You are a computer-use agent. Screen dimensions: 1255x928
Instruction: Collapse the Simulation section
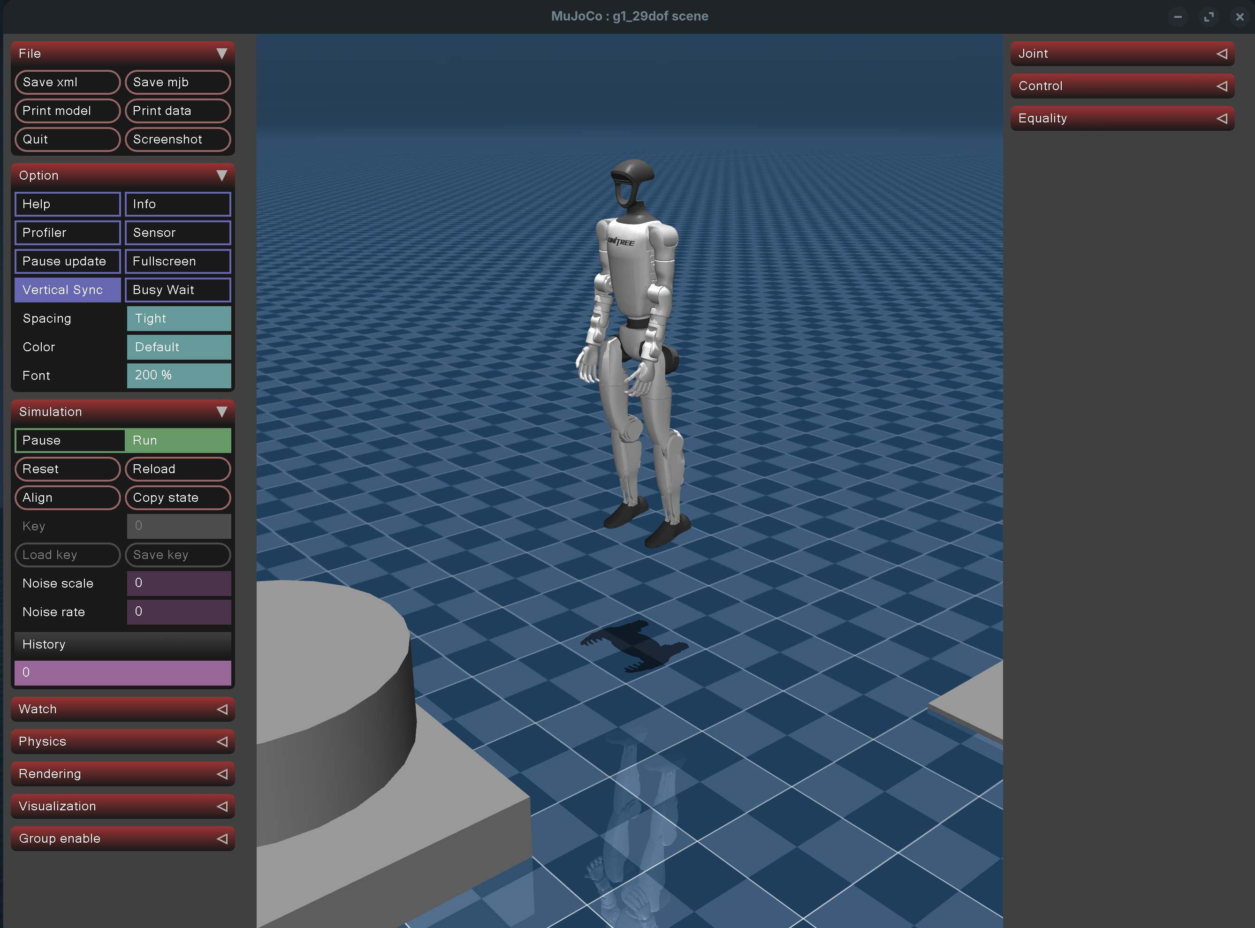pos(122,412)
